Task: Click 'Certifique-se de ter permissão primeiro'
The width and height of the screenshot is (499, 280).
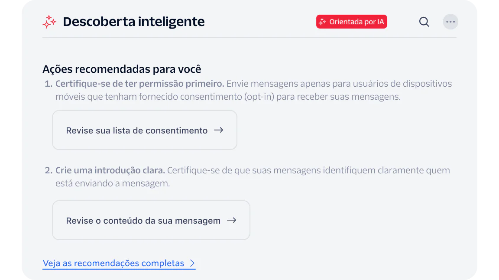Action: (139, 83)
